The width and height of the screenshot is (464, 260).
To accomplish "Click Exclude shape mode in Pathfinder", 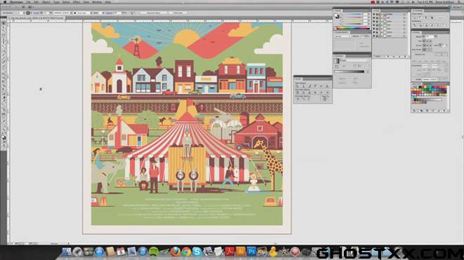I will click(432, 18).
